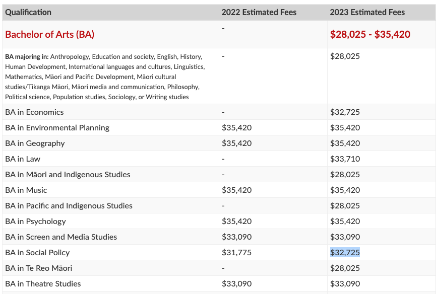Click the BA in Law 2023 fee $33,710

345,159
